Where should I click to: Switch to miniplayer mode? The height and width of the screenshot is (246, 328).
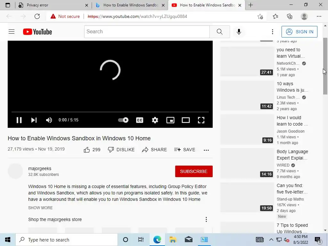(x=170, y=120)
